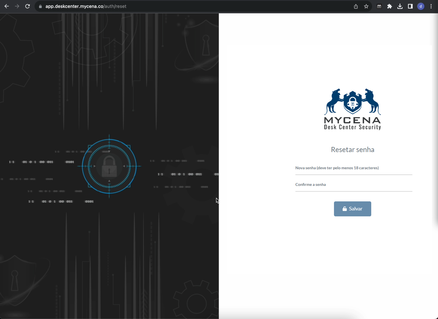Open the browser downloads panel
Screen dimensions: 438x319
(400, 6)
